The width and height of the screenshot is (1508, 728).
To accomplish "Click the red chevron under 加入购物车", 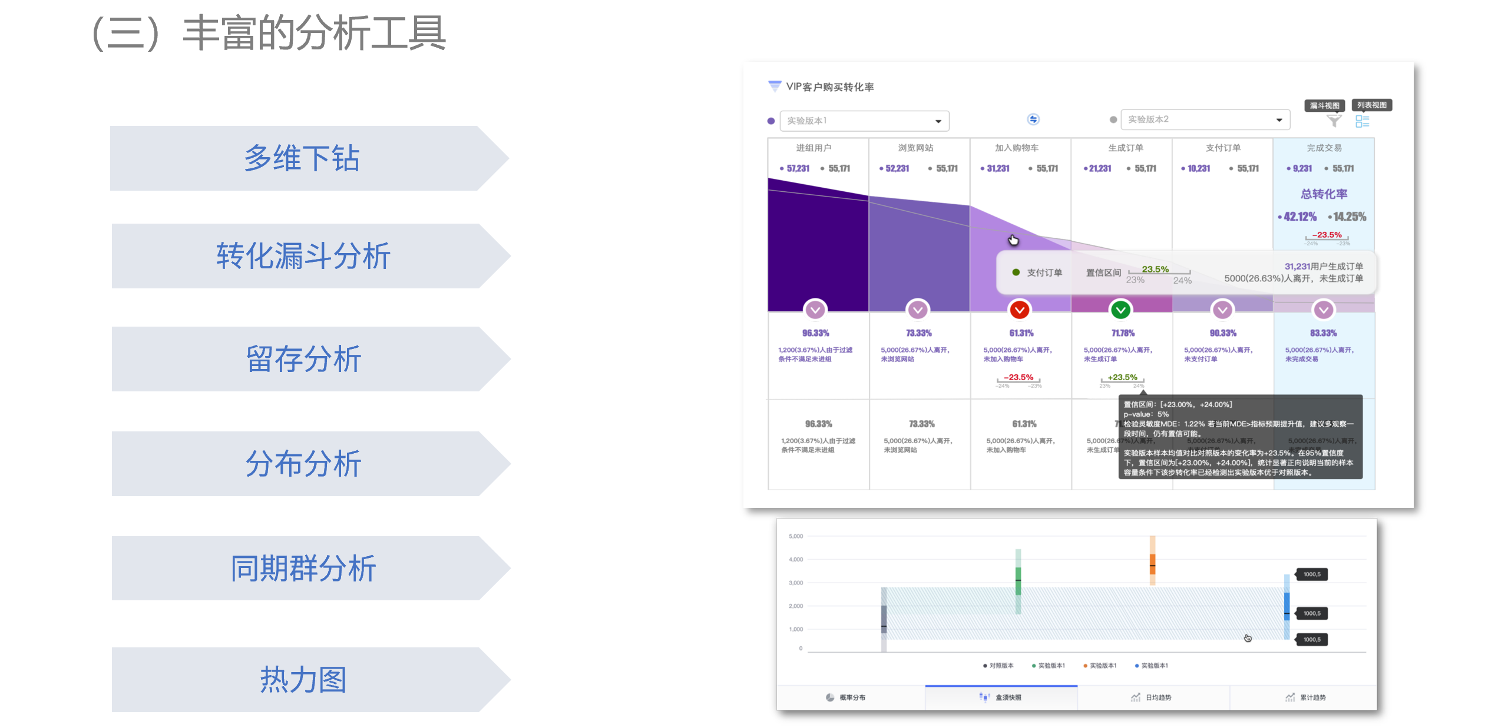I will click(x=1020, y=310).
